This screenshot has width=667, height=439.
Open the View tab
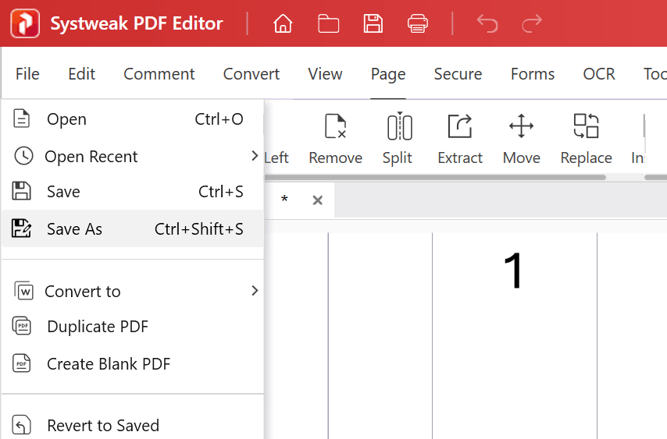pos(325,74)
